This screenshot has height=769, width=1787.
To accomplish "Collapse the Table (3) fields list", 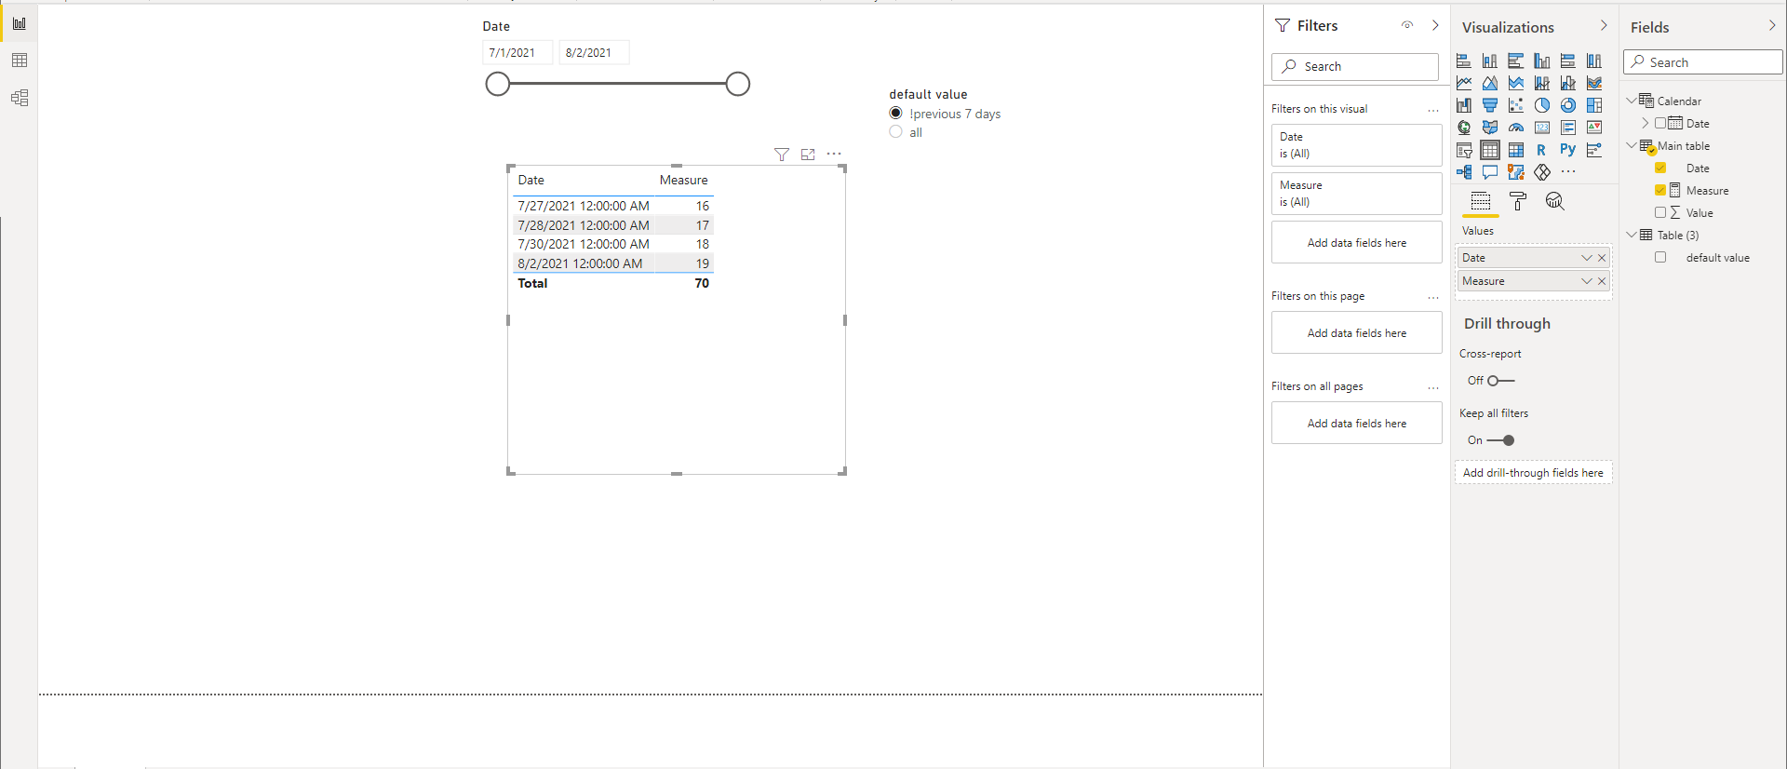I will [x=1632, y=235].
